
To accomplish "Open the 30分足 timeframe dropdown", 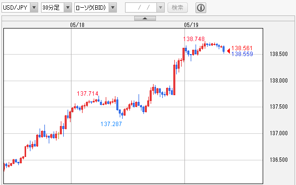I will click(56, 8).
